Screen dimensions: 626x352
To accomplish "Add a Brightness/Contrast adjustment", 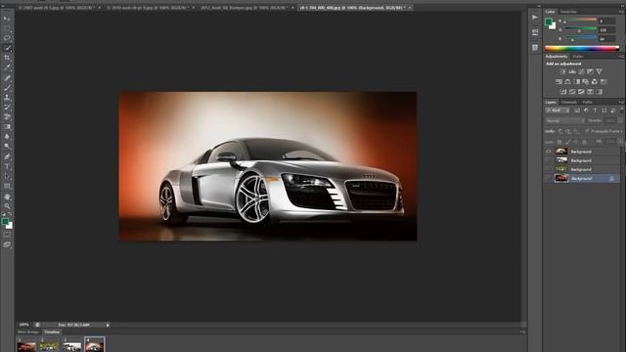I will pos(563,71).
